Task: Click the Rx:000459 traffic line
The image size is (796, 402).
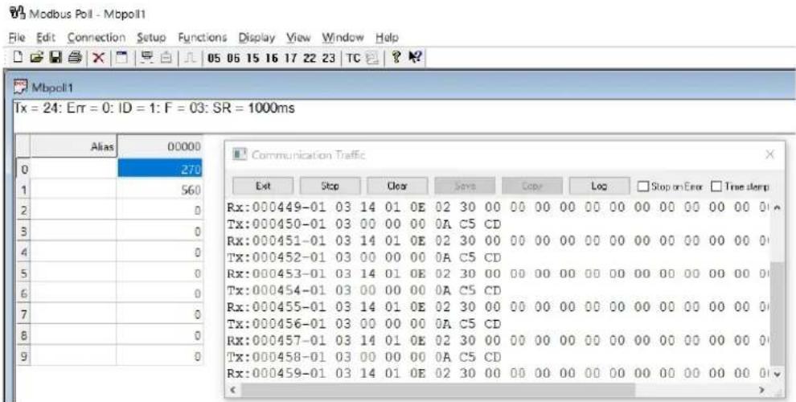Action: (498, 374)
